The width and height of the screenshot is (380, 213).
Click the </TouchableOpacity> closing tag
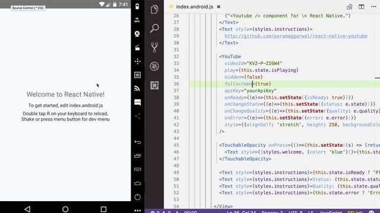pos(245,159)
